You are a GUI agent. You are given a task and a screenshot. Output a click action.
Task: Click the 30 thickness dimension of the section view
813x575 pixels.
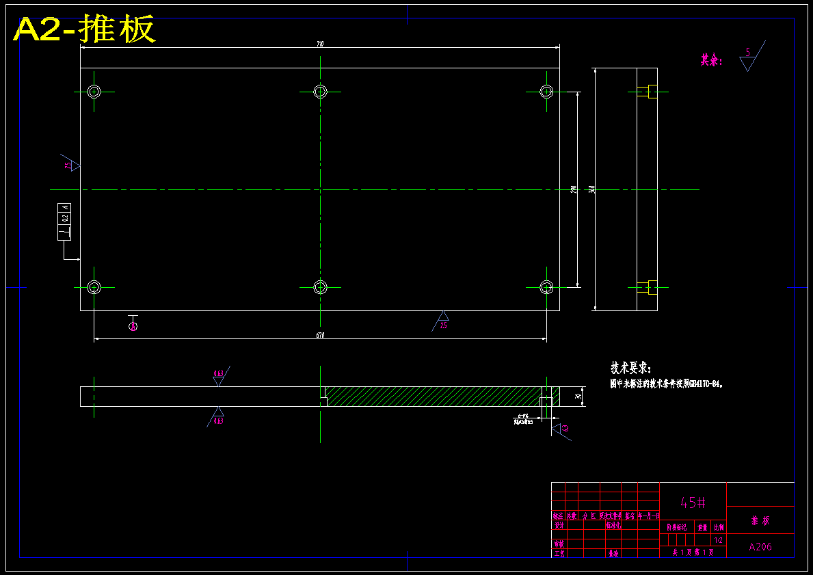578,397
